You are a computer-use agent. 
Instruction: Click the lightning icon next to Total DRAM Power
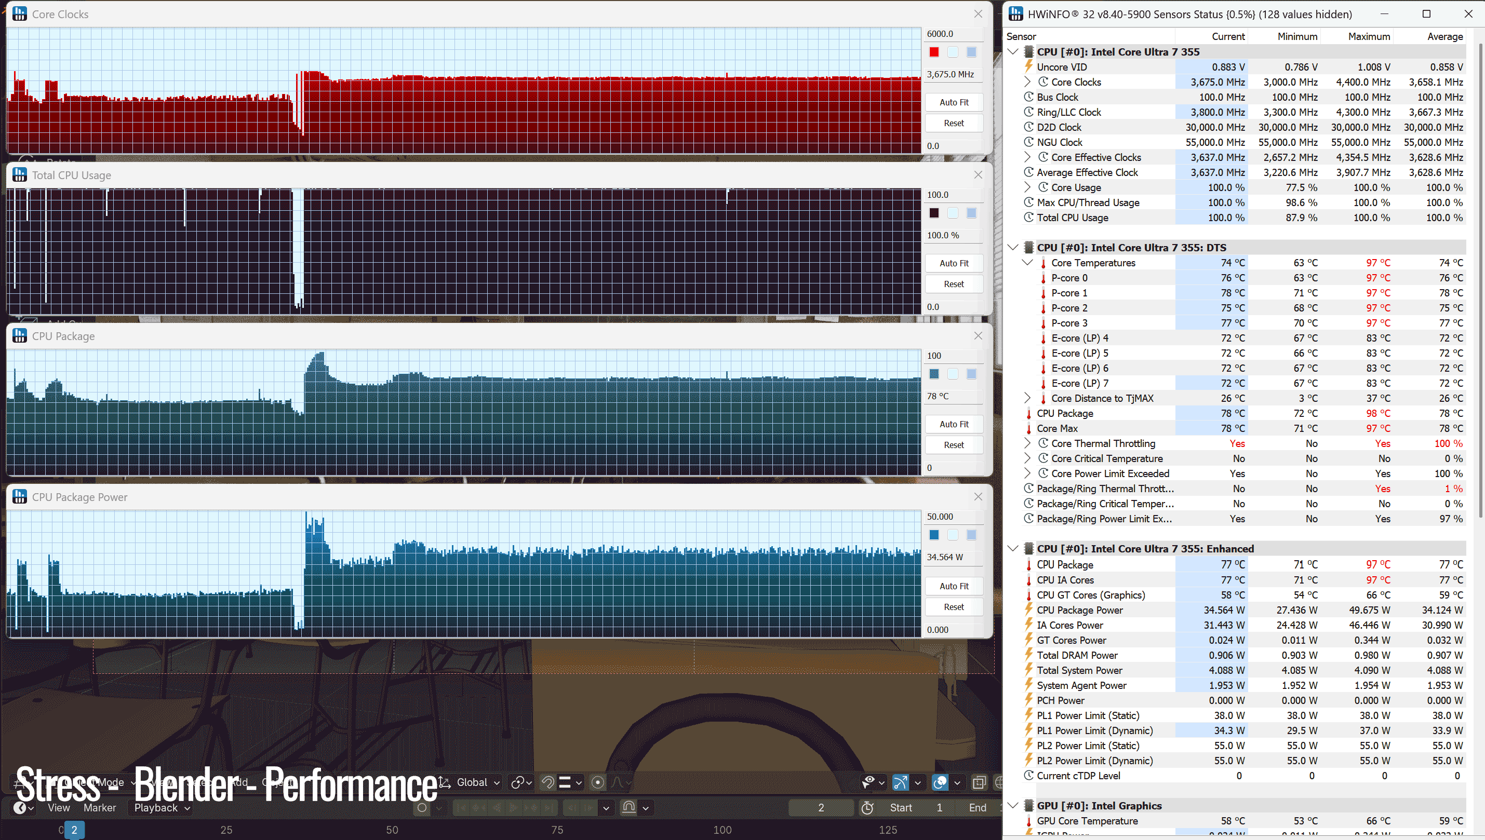pyautogui.click(x=1028, y=655)
